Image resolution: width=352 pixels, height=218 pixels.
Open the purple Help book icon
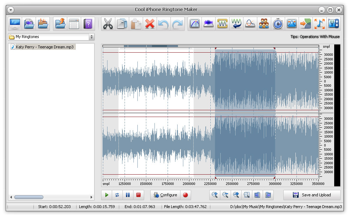pos(88,24)
